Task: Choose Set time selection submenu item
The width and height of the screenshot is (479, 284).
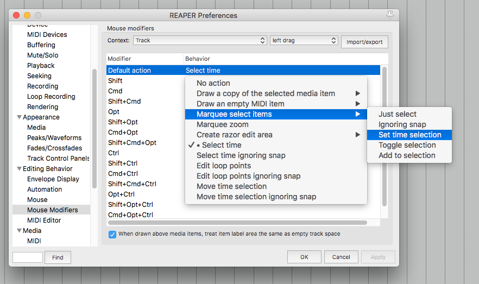Action: click(409, 135)
